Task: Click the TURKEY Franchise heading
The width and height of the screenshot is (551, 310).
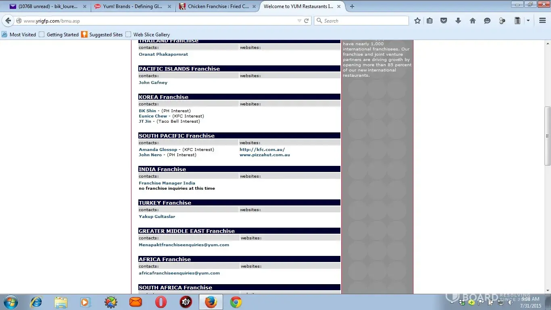Action: [165, 203]
